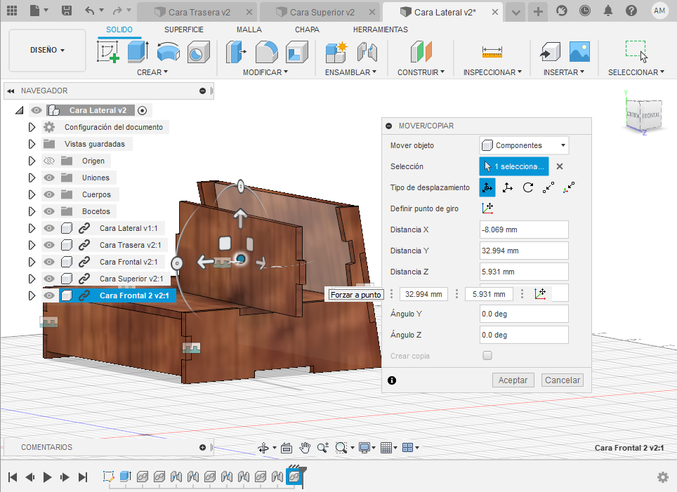Image resolution: width=677 pixels, height=492 pixels.
Task: Click the Press Pull modify icon
Action: click(x=236, y=53)
